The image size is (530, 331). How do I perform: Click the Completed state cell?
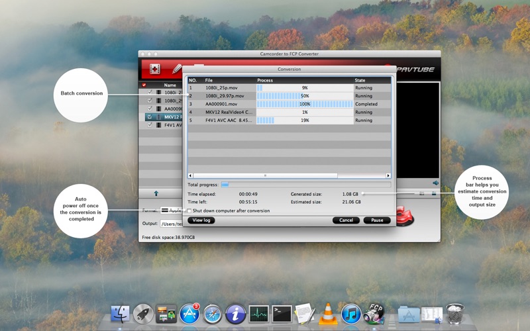point(366,104)
